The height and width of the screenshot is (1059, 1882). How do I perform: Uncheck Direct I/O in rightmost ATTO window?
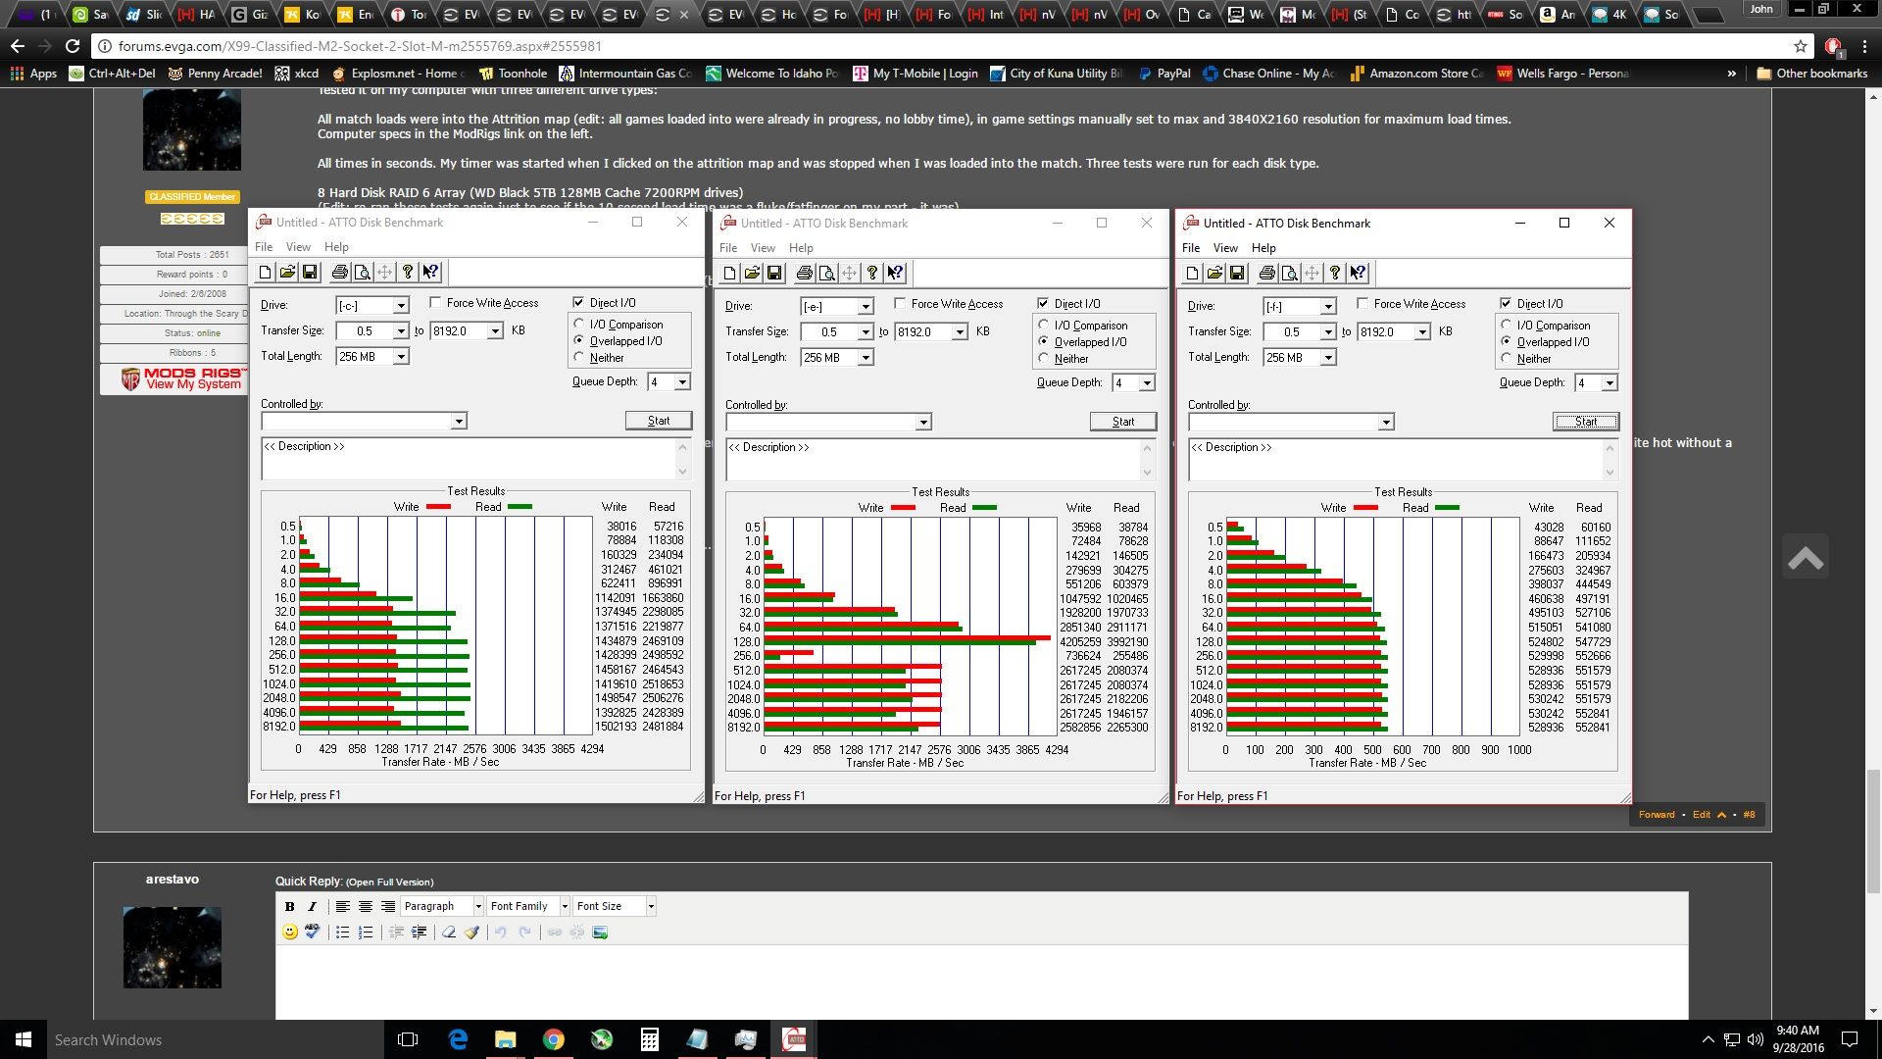1506,303
